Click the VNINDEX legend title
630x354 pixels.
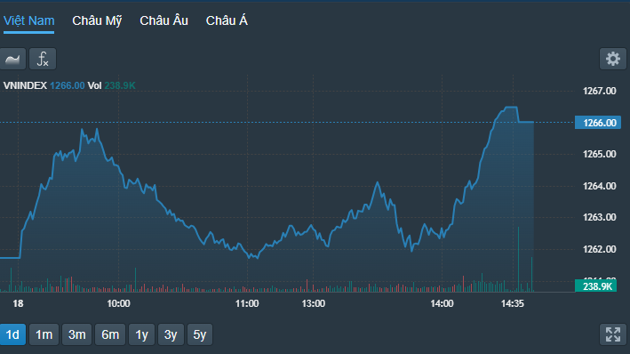tap(25, 85)
